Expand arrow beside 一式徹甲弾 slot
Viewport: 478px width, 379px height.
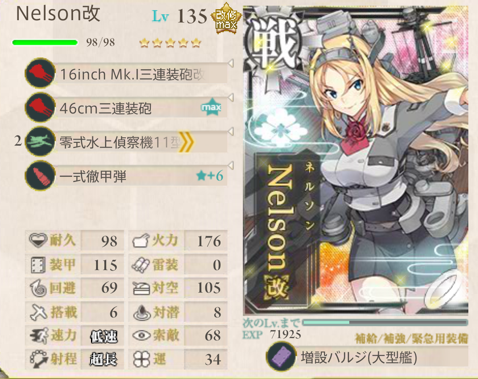(231, 166)
